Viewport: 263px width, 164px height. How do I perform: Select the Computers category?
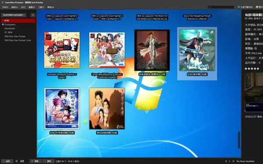tap(10, 24)
